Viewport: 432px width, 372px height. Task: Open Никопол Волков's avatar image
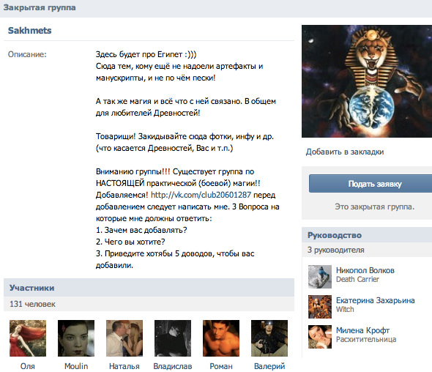pos(320,277)
